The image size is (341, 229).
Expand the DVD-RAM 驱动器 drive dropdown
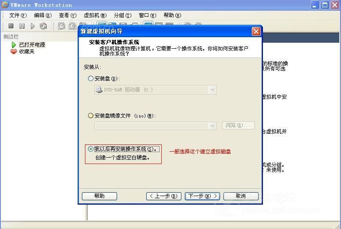click(212, 90)
